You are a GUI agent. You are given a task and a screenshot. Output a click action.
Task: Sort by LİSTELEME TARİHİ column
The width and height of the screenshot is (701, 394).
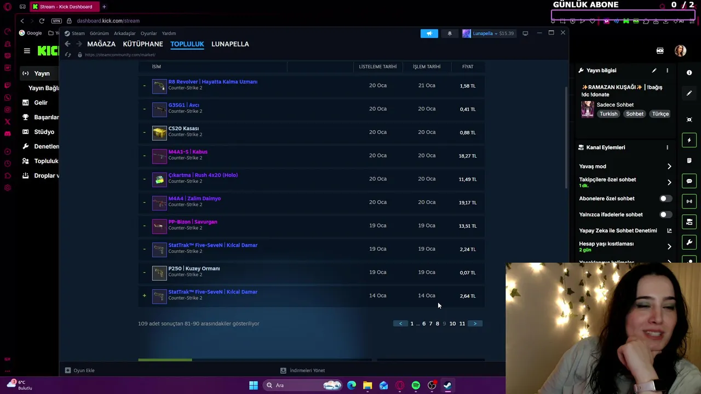point(378,67)
